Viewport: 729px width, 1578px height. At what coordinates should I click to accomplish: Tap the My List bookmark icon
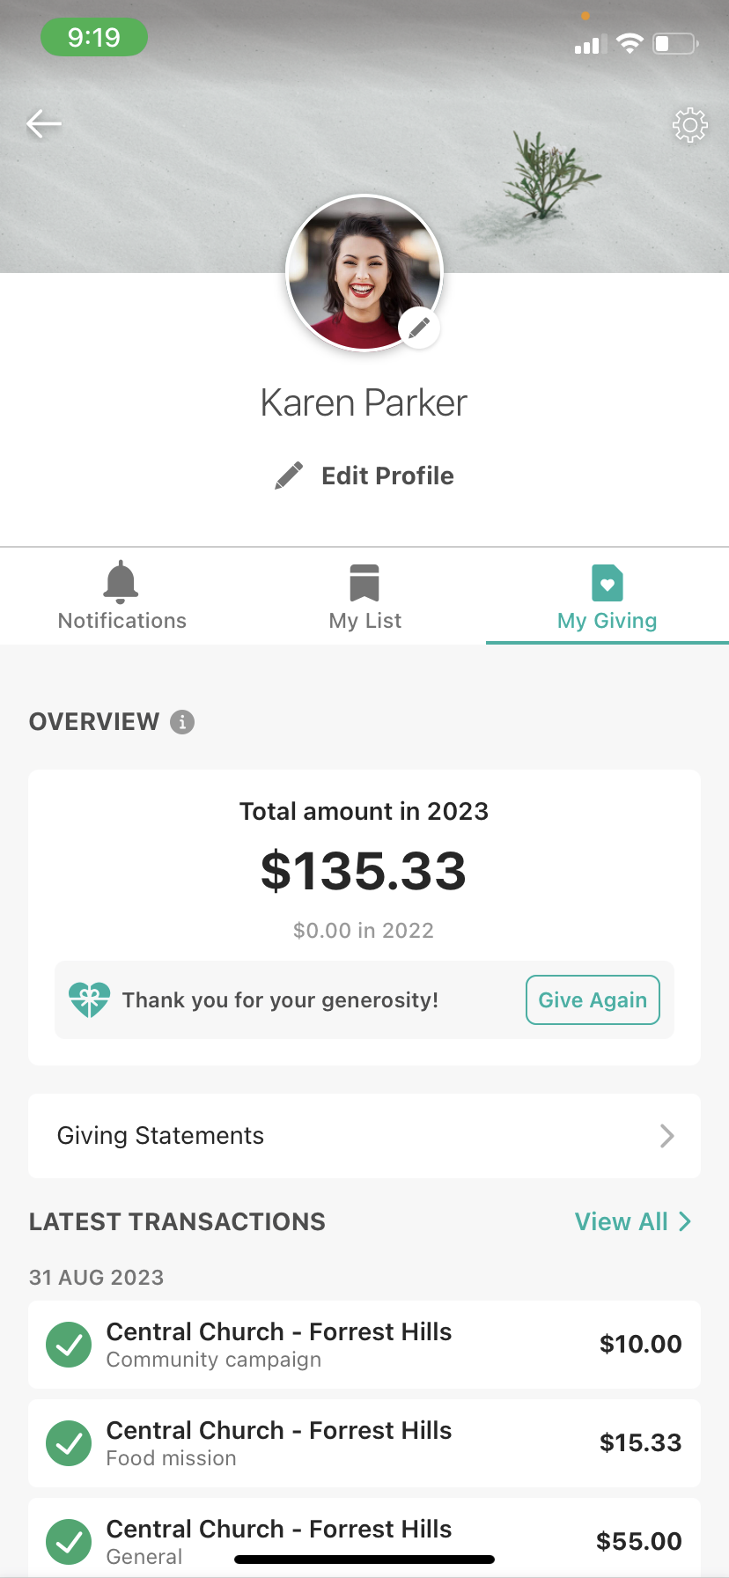(x=364, y=583)
